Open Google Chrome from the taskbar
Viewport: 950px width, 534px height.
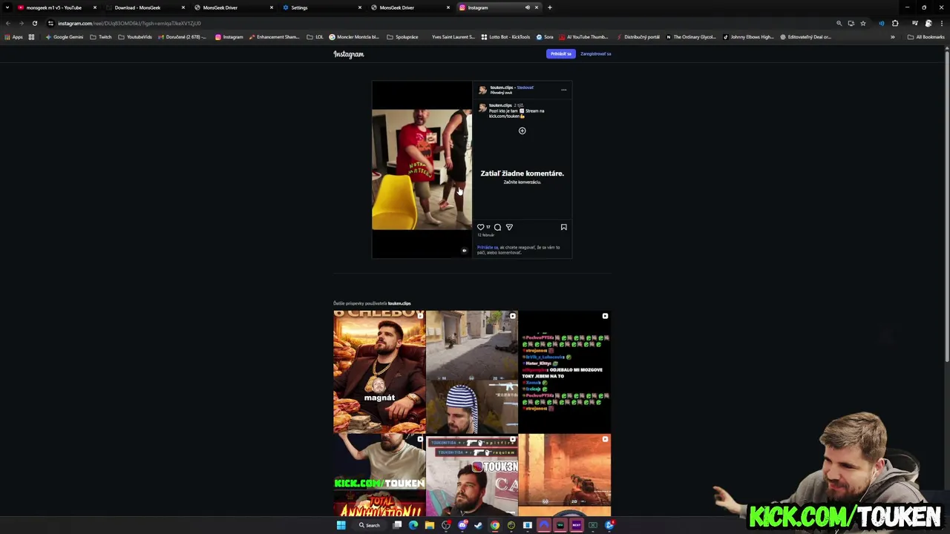pyautogui.click(x=494, y=525)
